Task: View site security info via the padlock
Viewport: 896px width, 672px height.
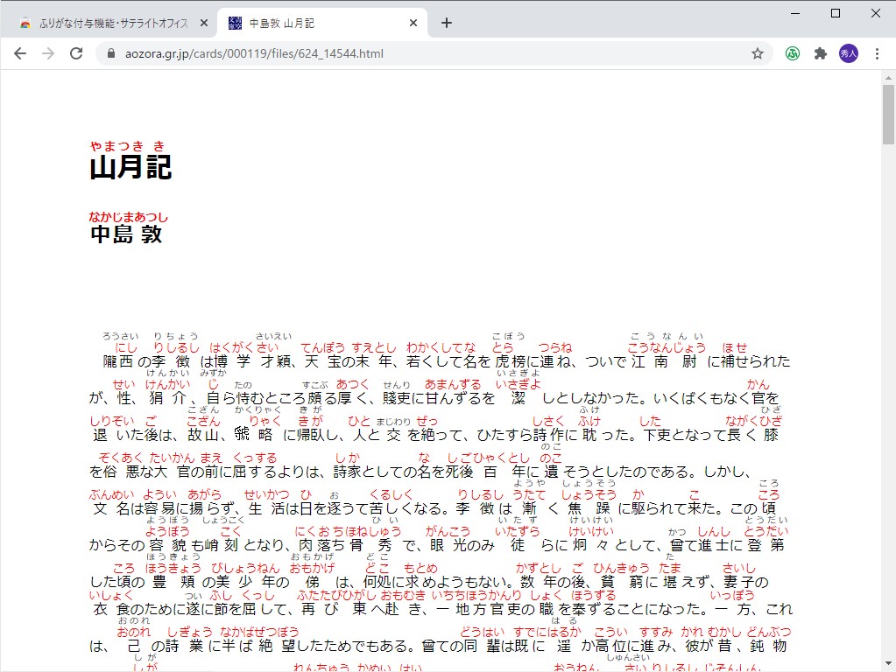Action: coord(109,52)
